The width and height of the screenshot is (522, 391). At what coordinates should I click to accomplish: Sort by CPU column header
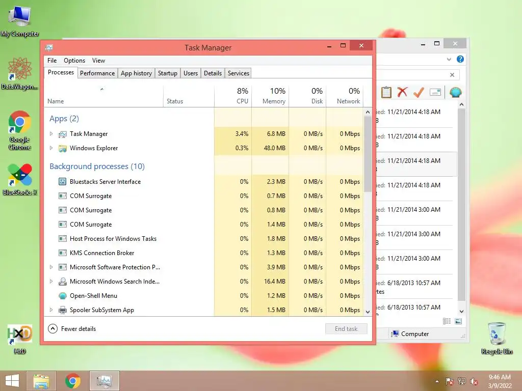[x=233, y=96]
